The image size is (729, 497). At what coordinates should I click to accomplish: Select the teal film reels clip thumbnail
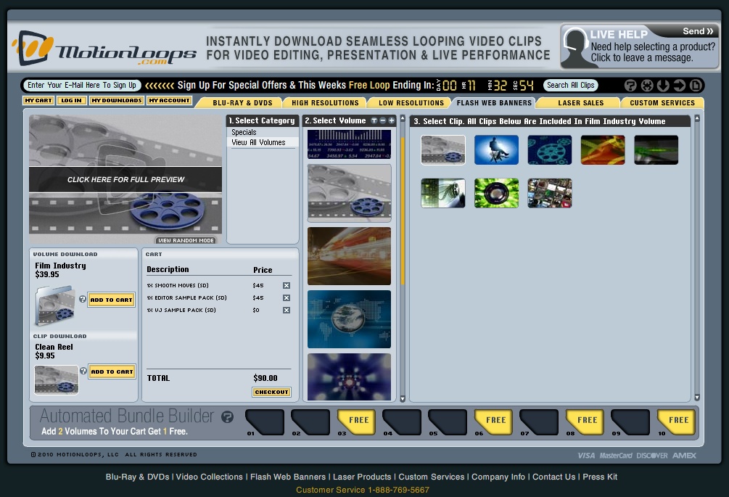coord(550,149)
